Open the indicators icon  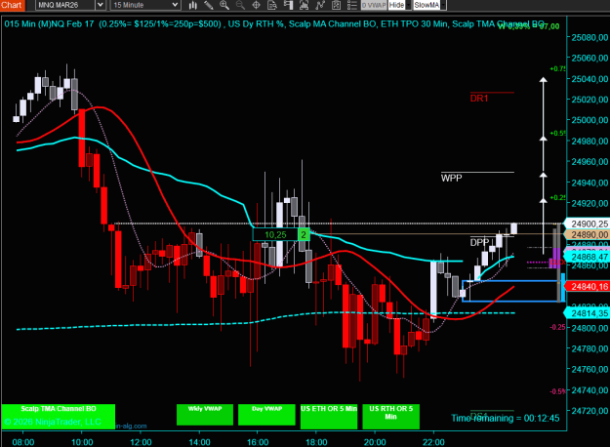[x=304, y=5]
